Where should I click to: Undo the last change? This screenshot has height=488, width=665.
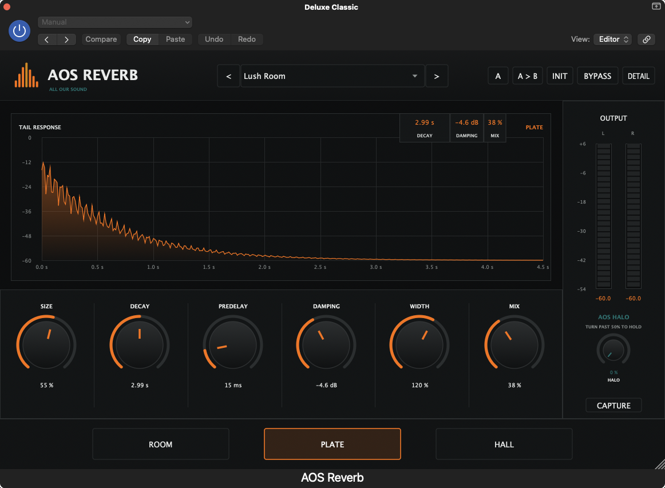(214, 39)
